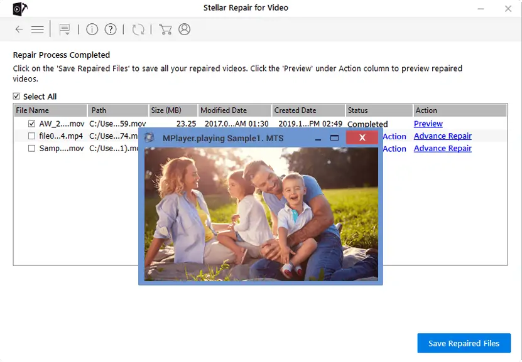Click the back arrow in the toolbar
The width and height of the screenshot is (522, 362).
[x=19, y=29]
